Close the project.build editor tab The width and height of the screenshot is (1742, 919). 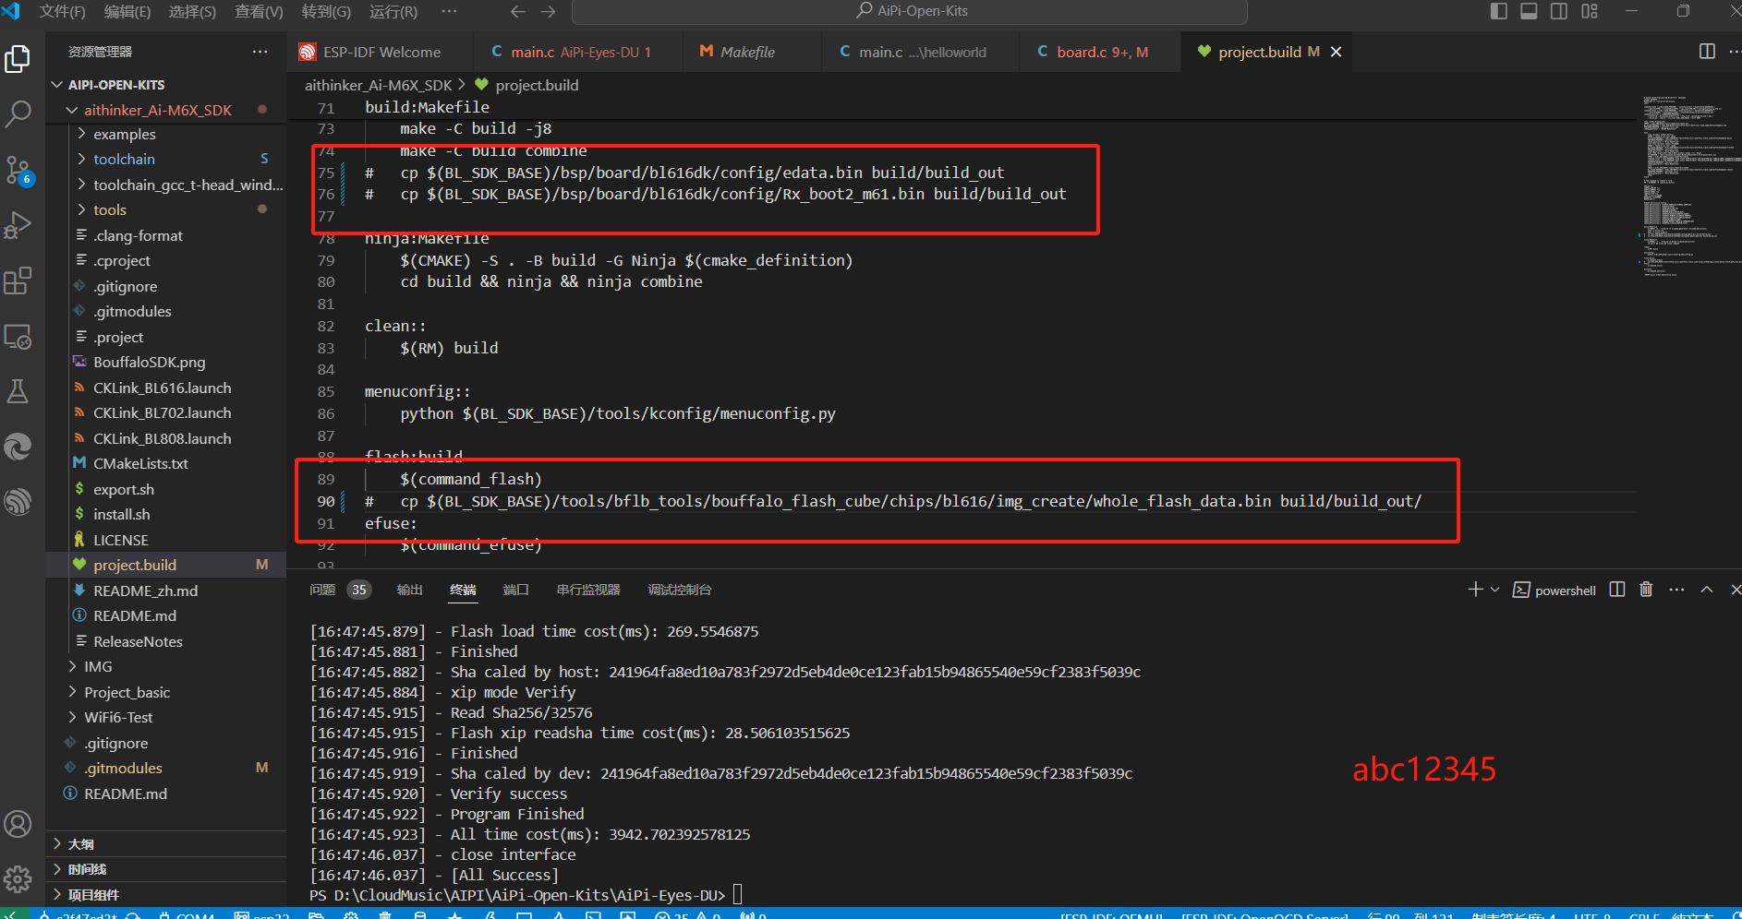(x=1336, y=52)
